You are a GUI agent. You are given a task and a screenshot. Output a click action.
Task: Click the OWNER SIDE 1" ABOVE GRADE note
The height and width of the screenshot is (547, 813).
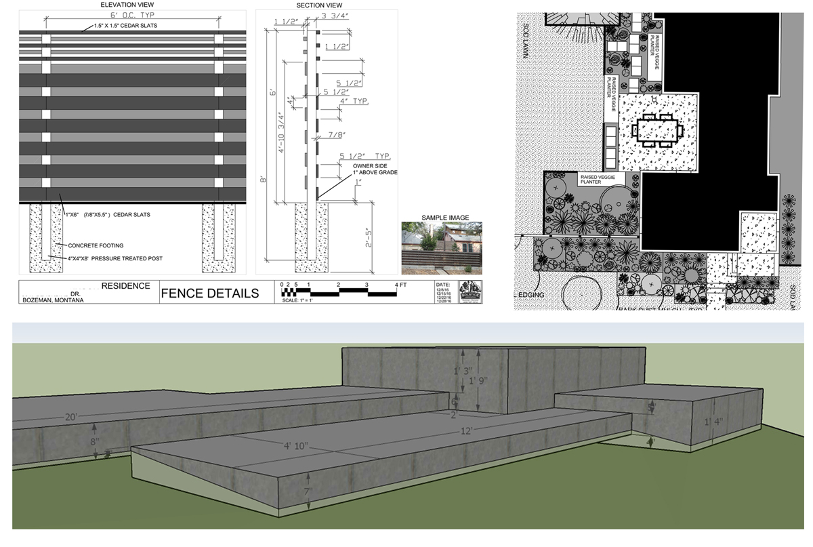click(x=375, y=169)
